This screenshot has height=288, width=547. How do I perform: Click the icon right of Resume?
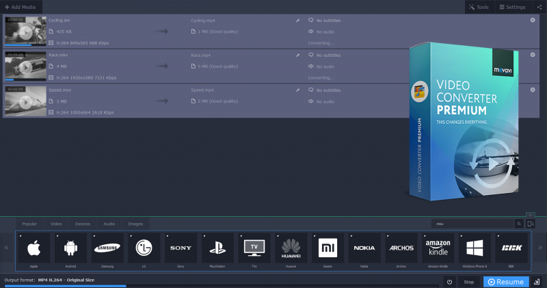click(537, 282)
